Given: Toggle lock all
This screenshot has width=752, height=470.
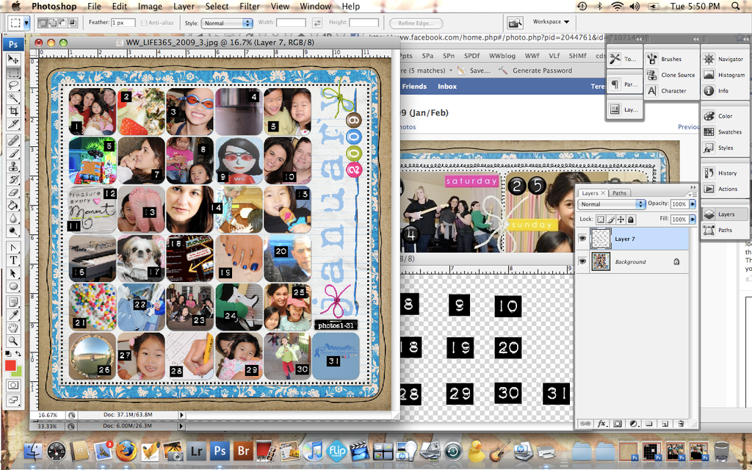Looking at the screenshot, I should 631,219.
